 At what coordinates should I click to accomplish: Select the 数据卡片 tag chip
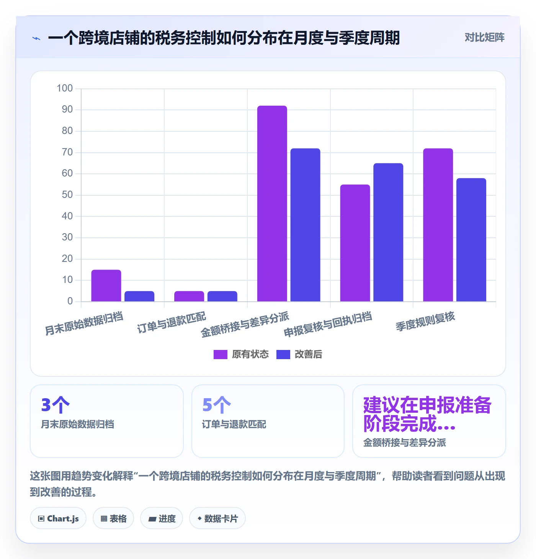point(217,518)
